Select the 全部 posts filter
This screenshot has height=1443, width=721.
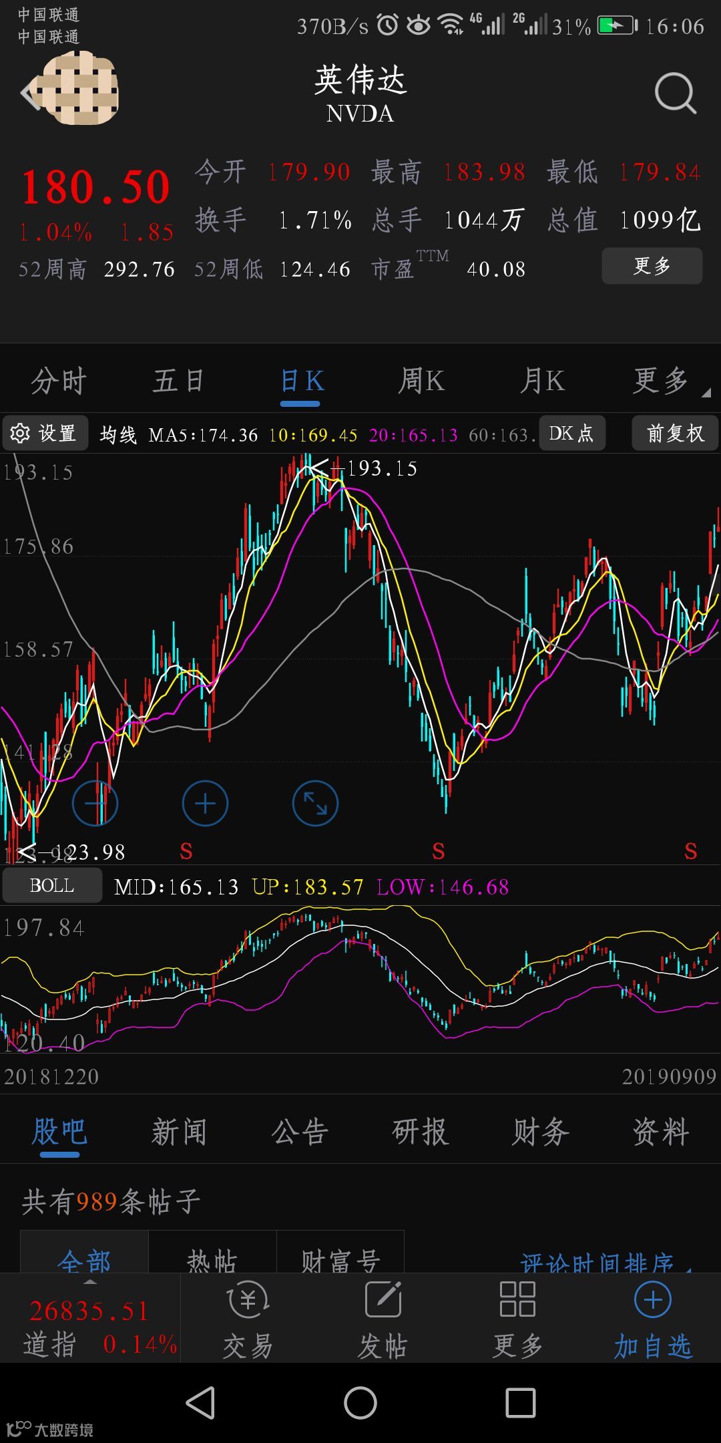tap(84, 1253)
